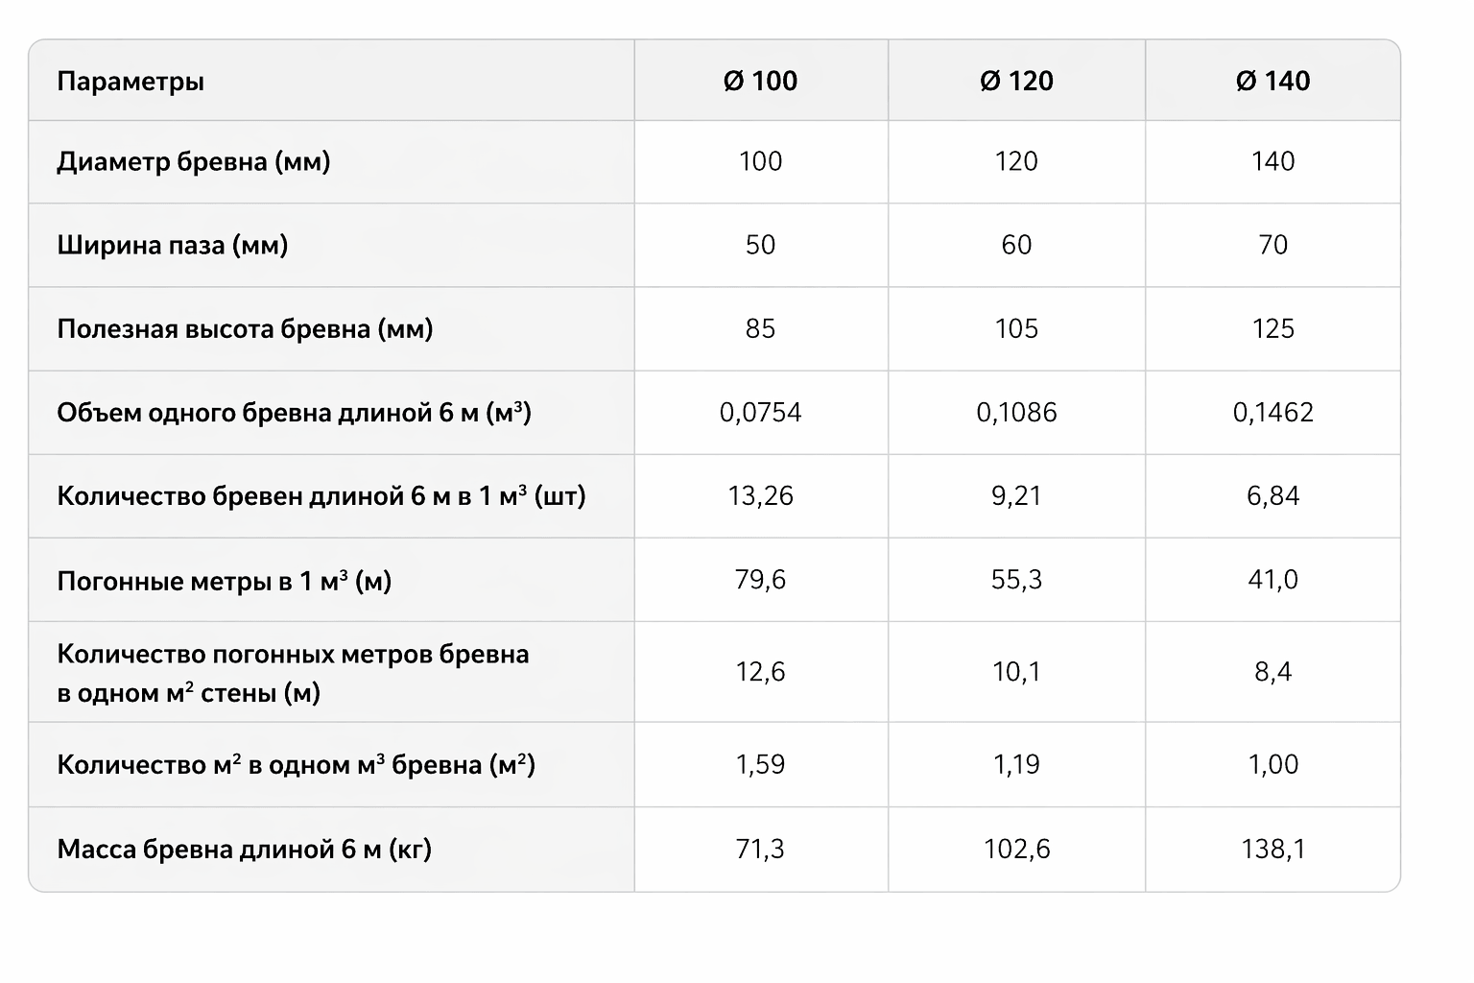Screen dimensions: 1474x983
Task: Click the Параметры column header
Action: 131,82
